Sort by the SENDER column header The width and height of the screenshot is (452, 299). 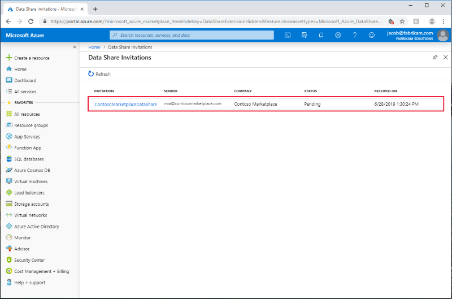171,91
